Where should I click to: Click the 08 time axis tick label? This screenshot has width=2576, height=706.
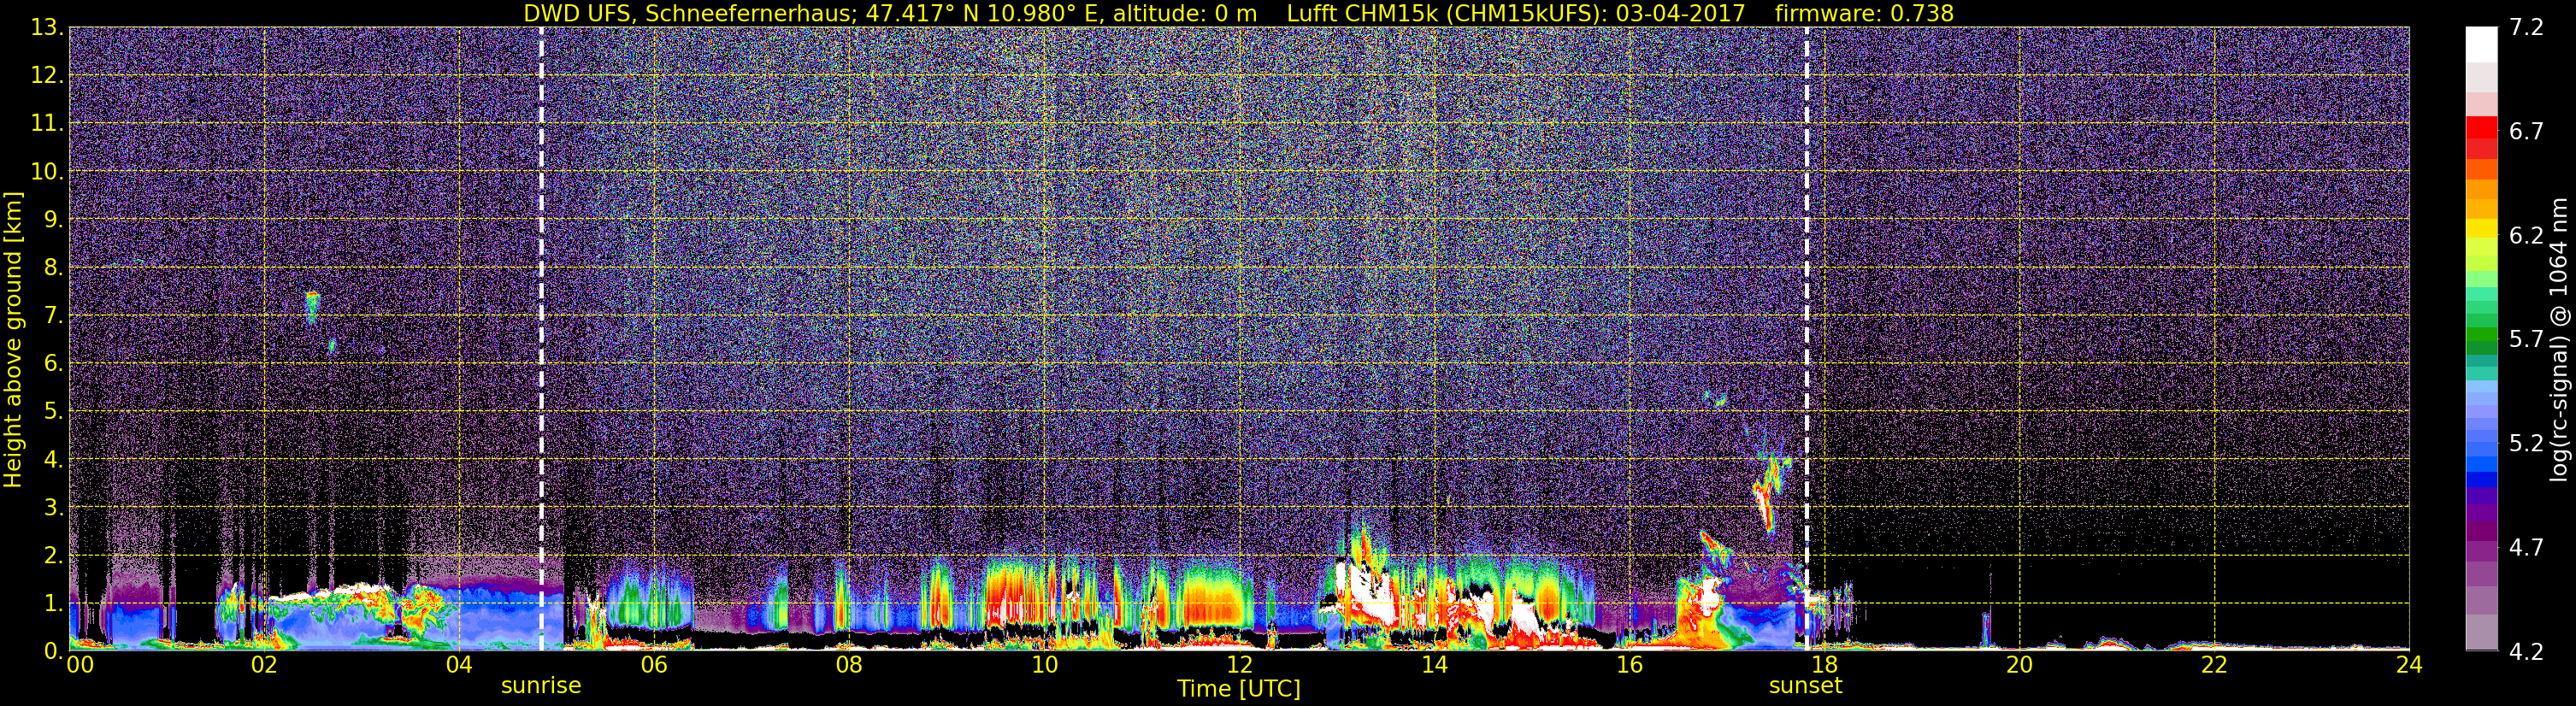(x=849, y=665)
